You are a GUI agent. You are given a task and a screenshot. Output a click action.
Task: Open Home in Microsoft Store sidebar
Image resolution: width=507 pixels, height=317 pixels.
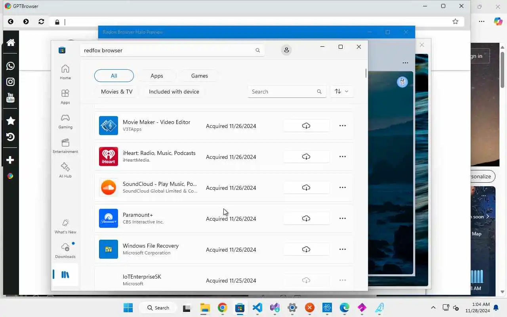tap(65, 72)
